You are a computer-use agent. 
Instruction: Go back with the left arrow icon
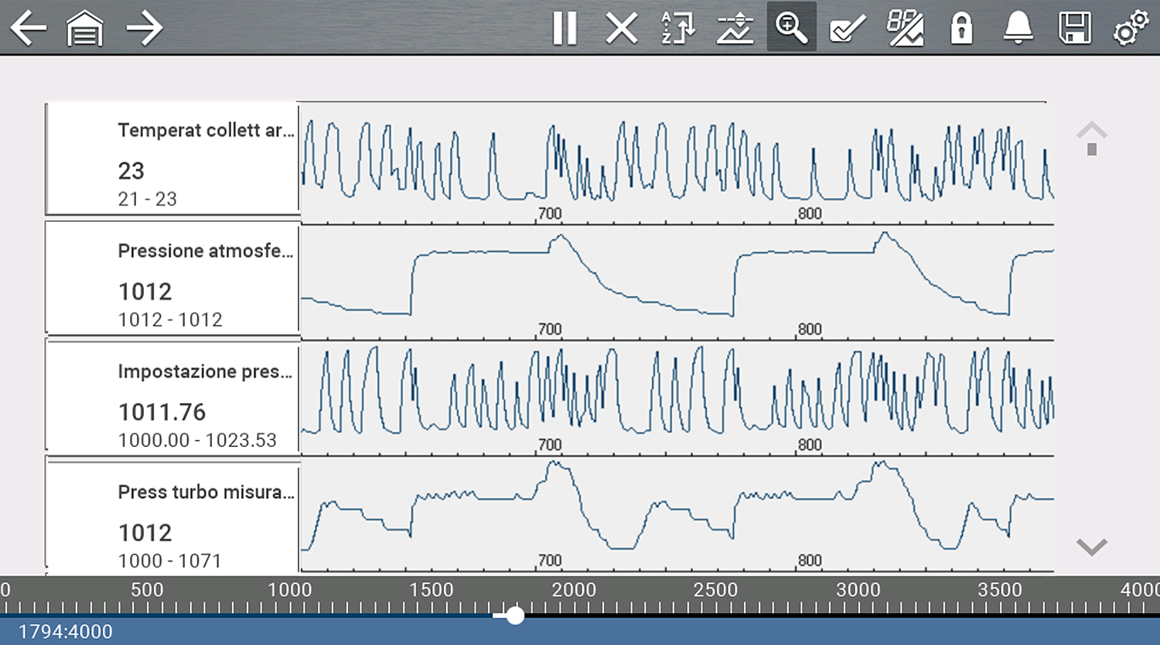pyautogui.click(x=29, y=29)
